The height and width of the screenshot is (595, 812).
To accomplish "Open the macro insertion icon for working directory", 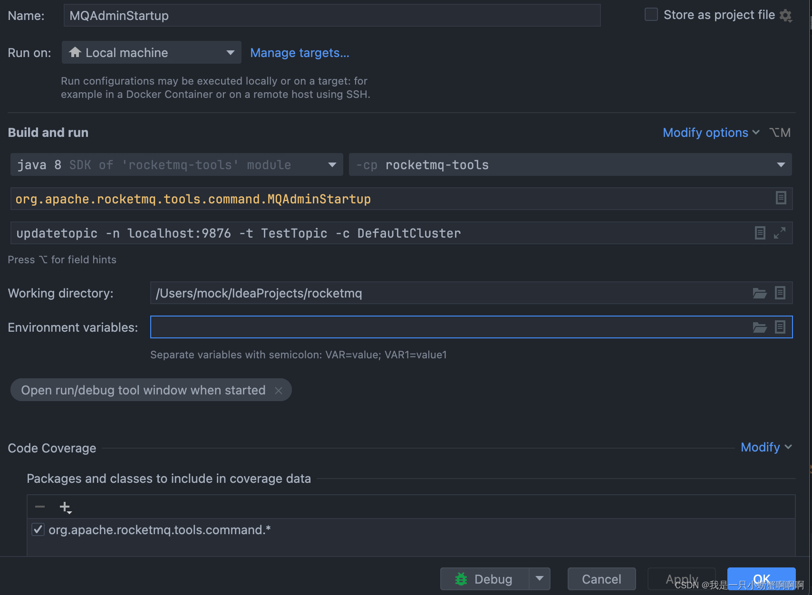I will 780,293.
